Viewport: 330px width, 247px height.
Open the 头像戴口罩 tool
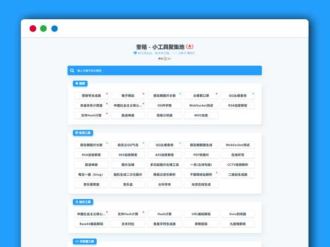point(201,95)
